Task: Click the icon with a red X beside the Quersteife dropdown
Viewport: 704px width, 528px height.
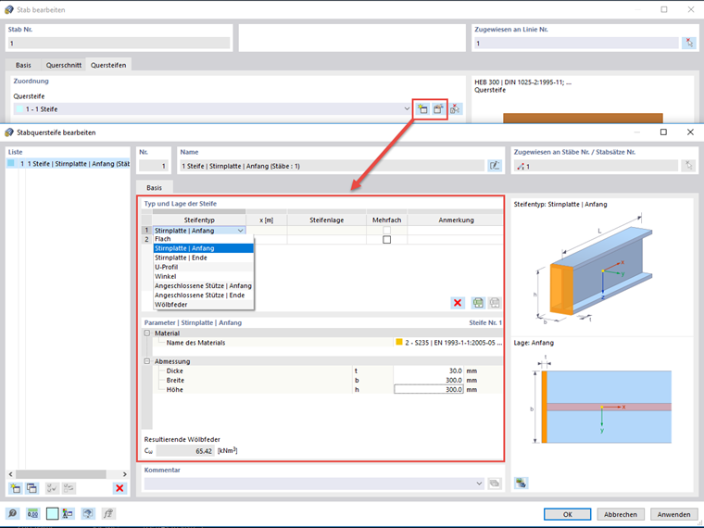Action: coord(455,109)
